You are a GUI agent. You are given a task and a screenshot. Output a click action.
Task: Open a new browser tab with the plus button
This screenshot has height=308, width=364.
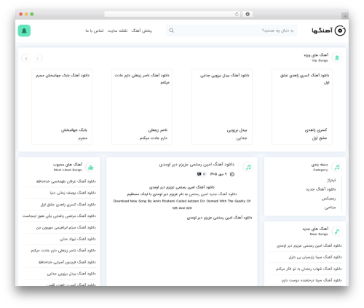tap(345, 16)
